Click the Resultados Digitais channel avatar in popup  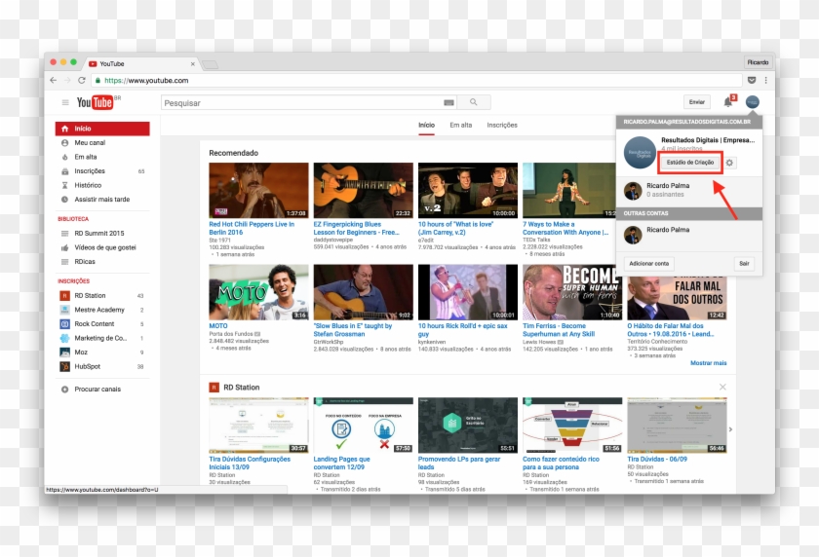click(640, 152)
